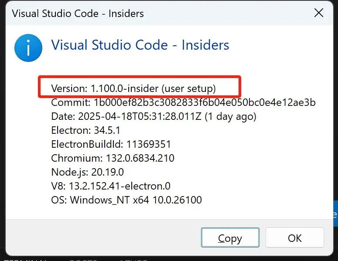Close the About dialog with X
The width and height of the screenshot is (338, 261).
point(319,13)
